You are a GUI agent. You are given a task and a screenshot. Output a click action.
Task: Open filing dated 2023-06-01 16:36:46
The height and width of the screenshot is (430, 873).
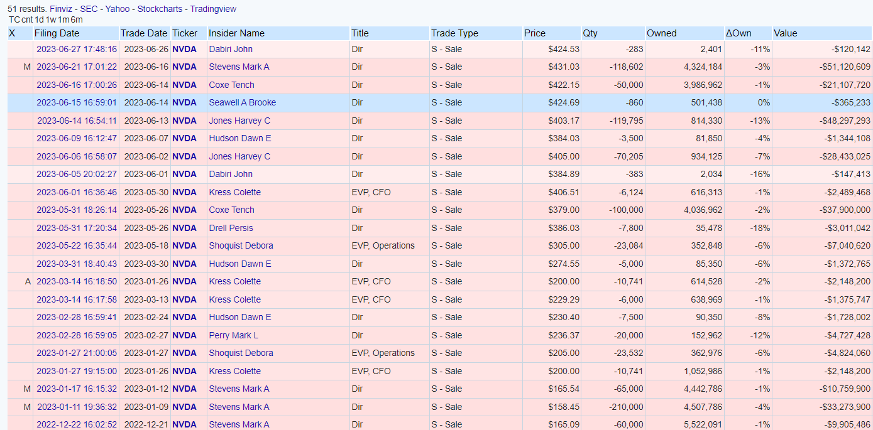(77, 192)
